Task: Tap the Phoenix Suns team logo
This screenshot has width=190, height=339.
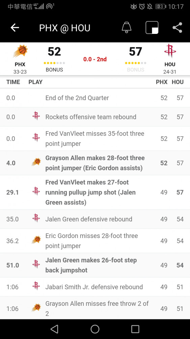Action: click(x=20, y=51)
